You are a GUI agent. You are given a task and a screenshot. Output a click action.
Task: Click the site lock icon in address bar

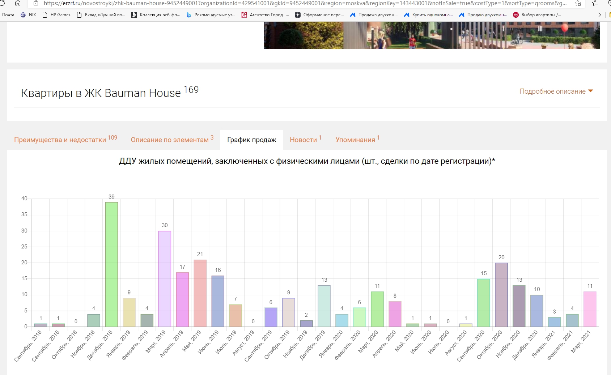pyautogui.click(x=35, y=3)
